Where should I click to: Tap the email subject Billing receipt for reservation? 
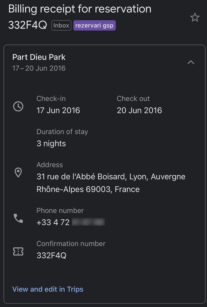[x=80, y=9]
